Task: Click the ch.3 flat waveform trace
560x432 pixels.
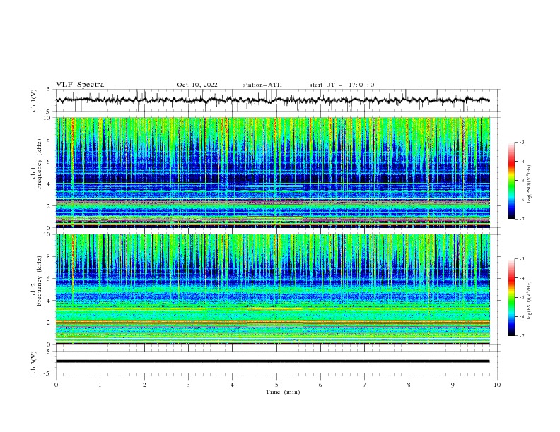Action: coord(272,361)
